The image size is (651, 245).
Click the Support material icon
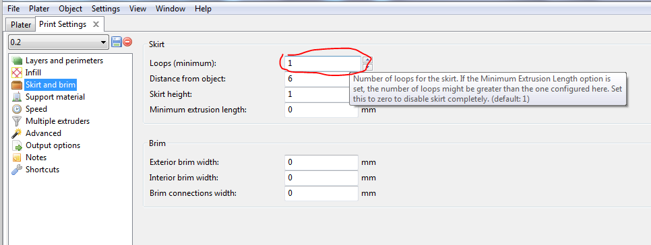click(x=17, y=97)
